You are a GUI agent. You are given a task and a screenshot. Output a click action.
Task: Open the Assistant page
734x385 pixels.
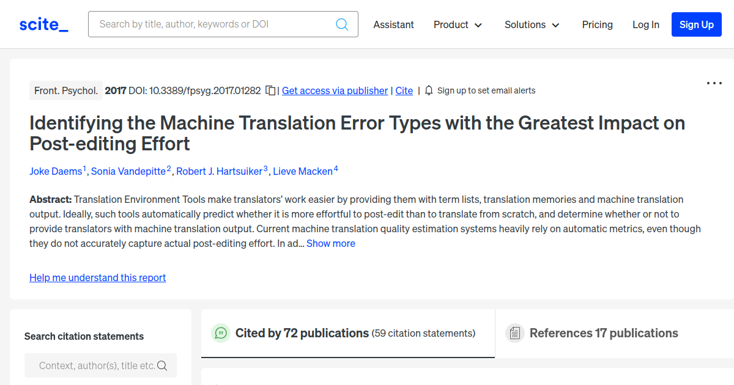[x=393, y=24]
